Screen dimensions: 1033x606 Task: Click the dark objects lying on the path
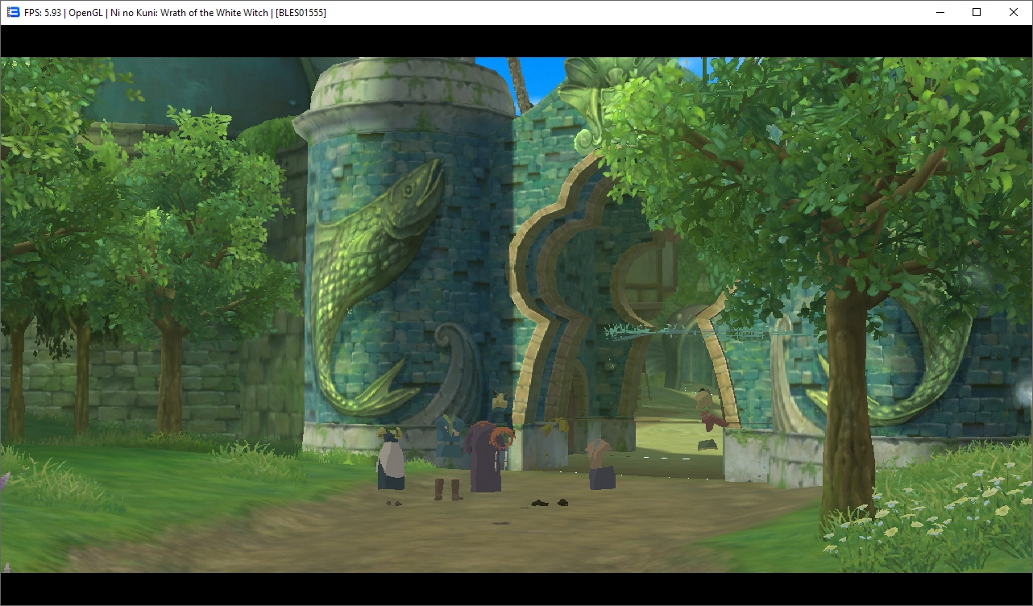pos(548,503)
